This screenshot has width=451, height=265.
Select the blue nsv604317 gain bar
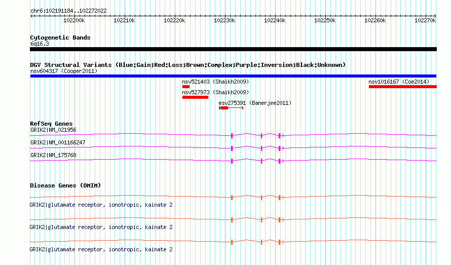pos(233,76)
